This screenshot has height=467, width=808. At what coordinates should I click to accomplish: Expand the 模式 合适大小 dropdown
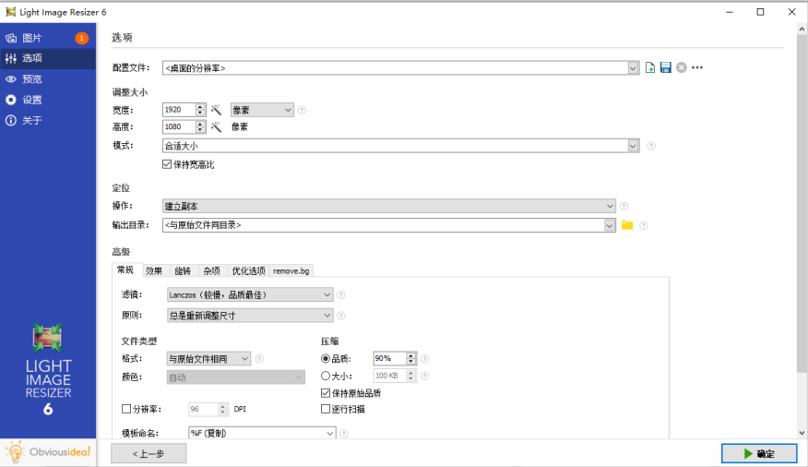pyautogui.click(x=633, y=146)
